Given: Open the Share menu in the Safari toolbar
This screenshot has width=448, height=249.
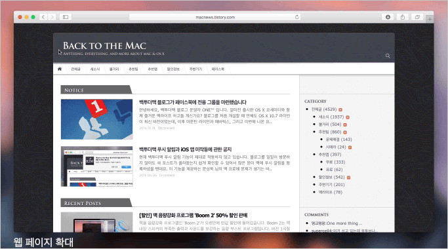Looking at the screenshot, I should (x=403, y=17).
